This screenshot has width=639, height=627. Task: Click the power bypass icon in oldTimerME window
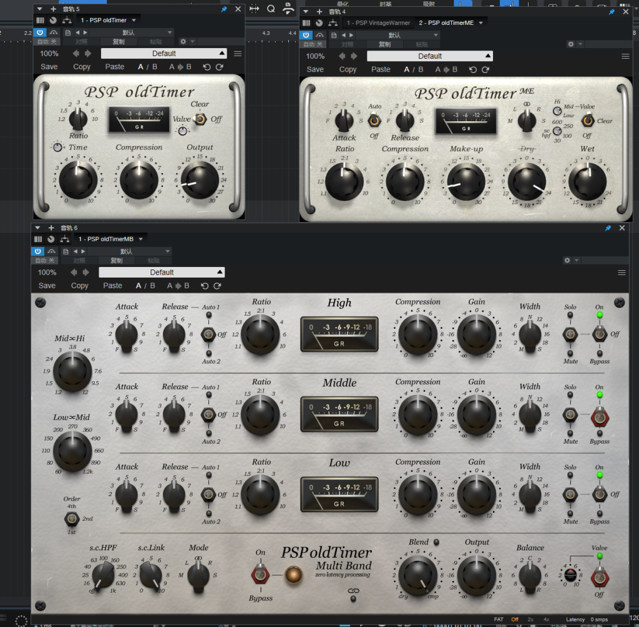(x=306, y=35)
